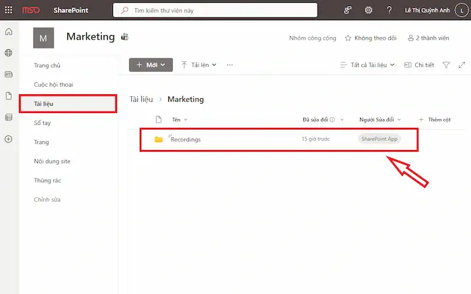471x294 pixels.
Task: Open the more actions ellipsis in toolbar
Action: pos(230,65)
